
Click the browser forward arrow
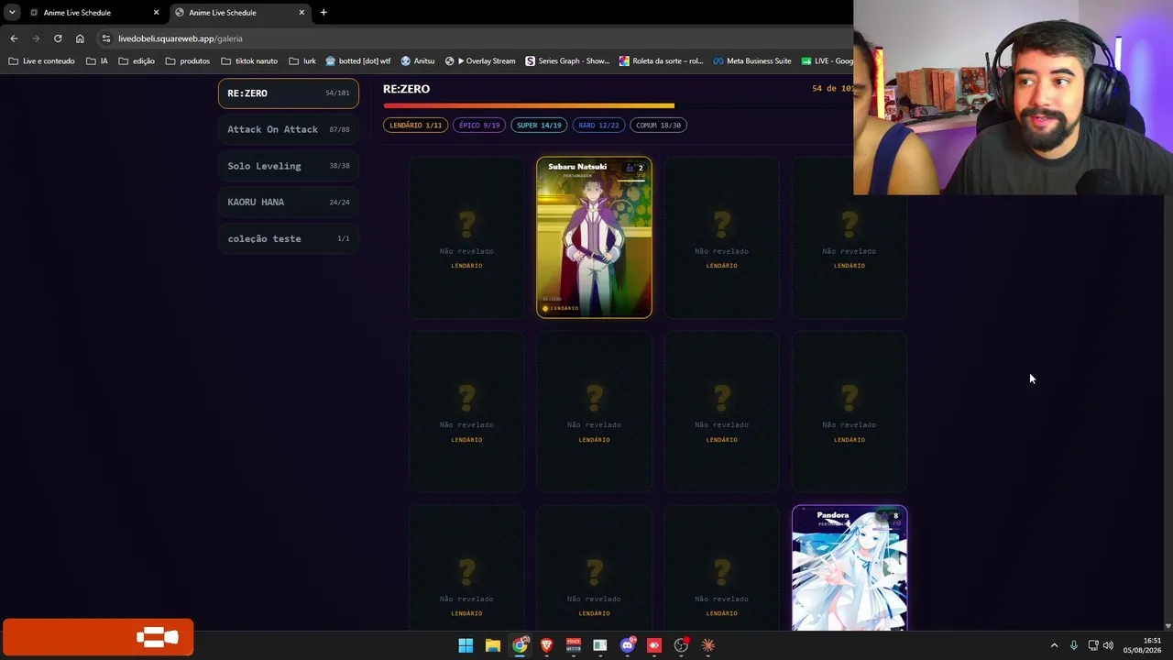click(x=36, y=38)
